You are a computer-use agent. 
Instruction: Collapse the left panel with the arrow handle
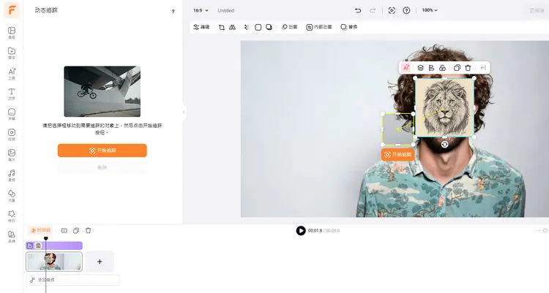click(x=184, y=111)
